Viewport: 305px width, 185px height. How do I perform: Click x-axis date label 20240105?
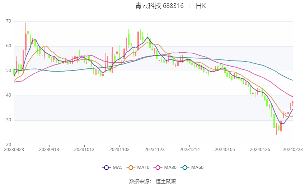coord(225,150)
